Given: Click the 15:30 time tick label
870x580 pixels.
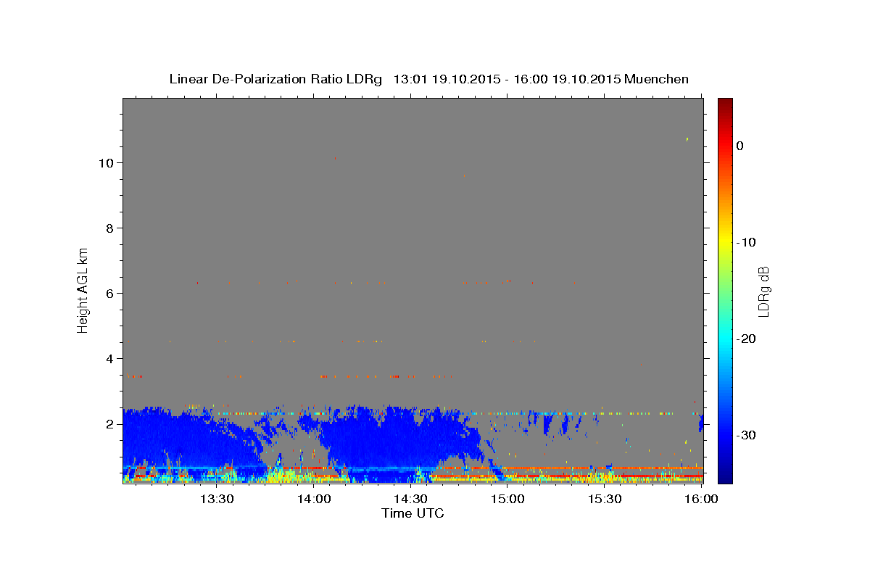Looking at the screenshot, I should 605,499.
